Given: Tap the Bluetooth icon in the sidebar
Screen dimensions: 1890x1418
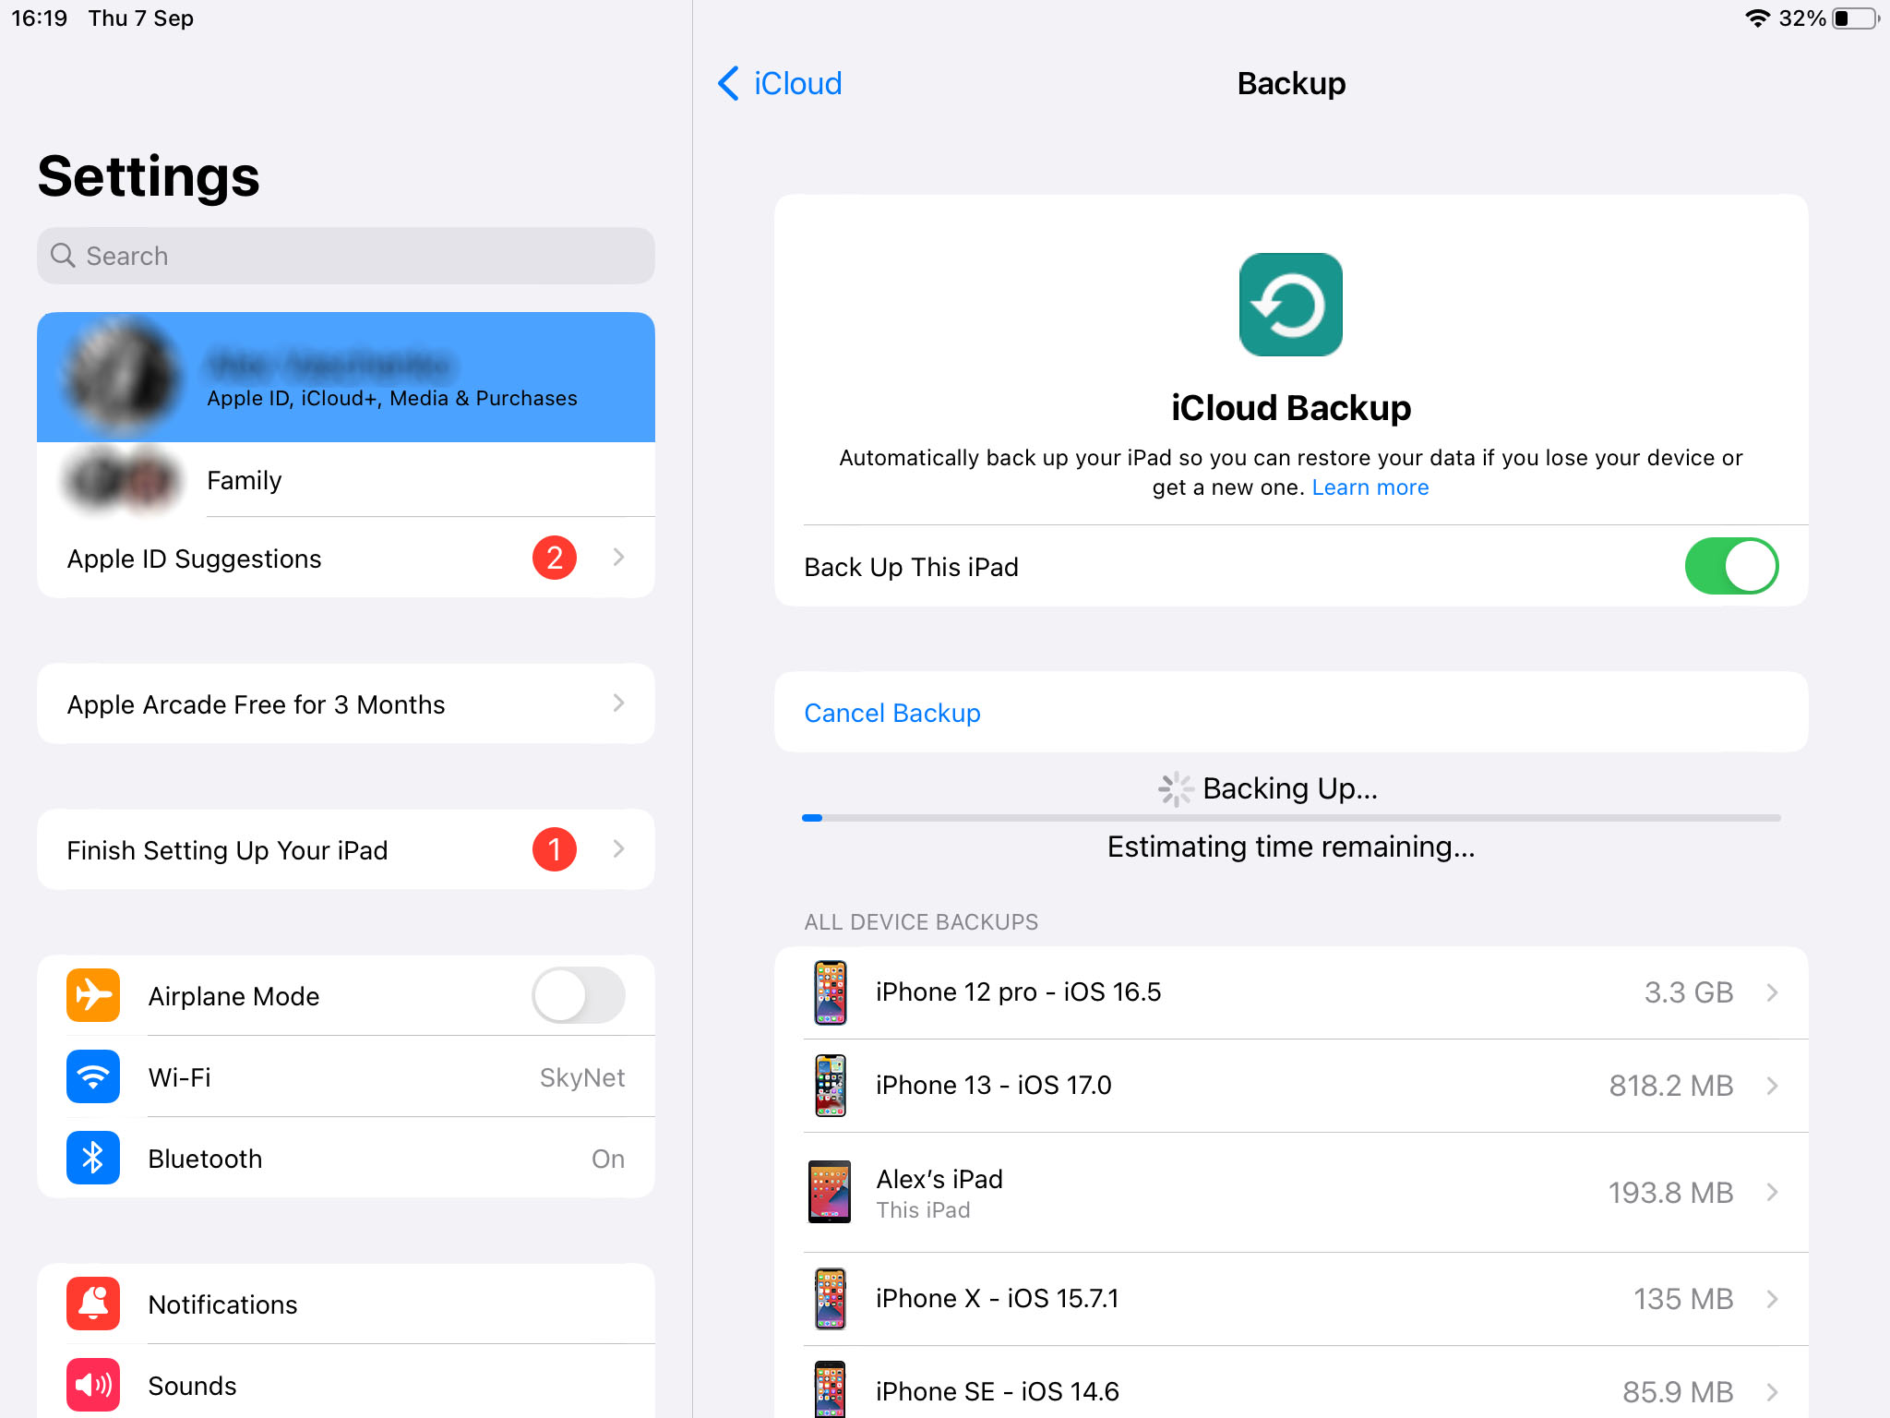Looking at the screenshot, I should point(93,1158).
